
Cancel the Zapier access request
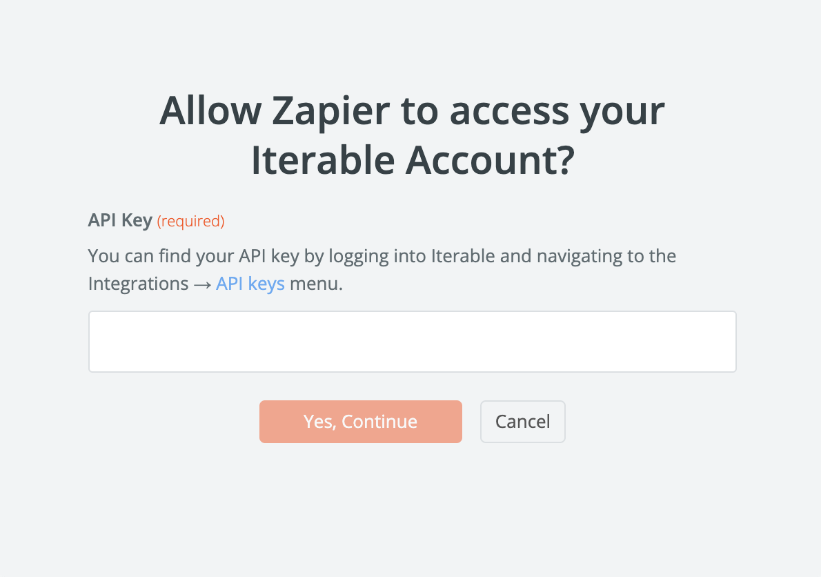click(522, 422)
